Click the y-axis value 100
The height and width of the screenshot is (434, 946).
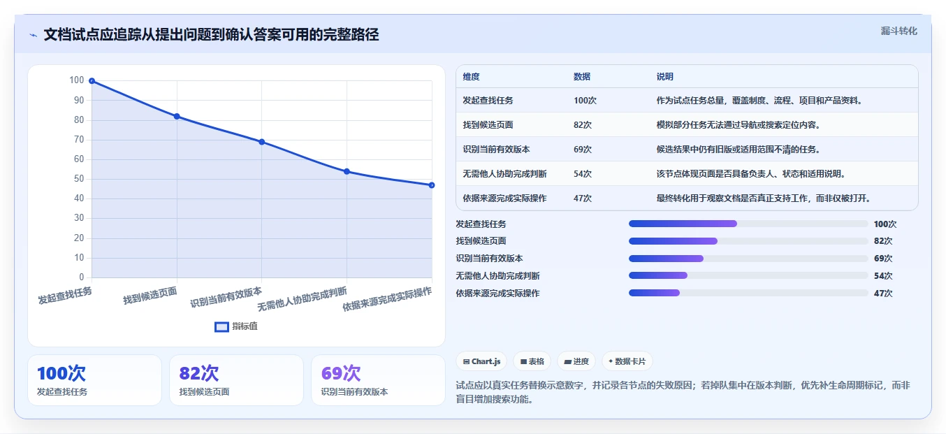pyautogui.click(x=76, y=80)
